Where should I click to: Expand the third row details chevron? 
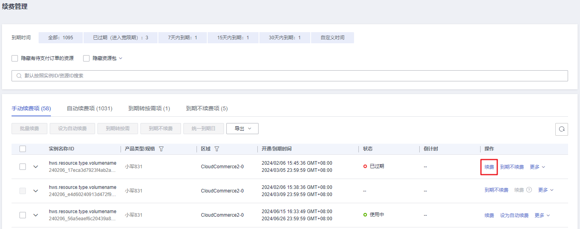tap(36, 215)
